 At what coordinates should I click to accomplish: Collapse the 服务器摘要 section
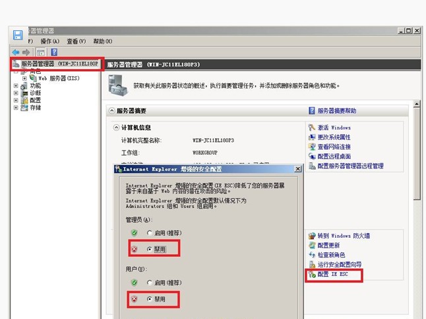(111, 111)
